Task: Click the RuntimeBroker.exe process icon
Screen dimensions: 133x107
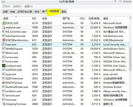Action: tap(4, 87)
